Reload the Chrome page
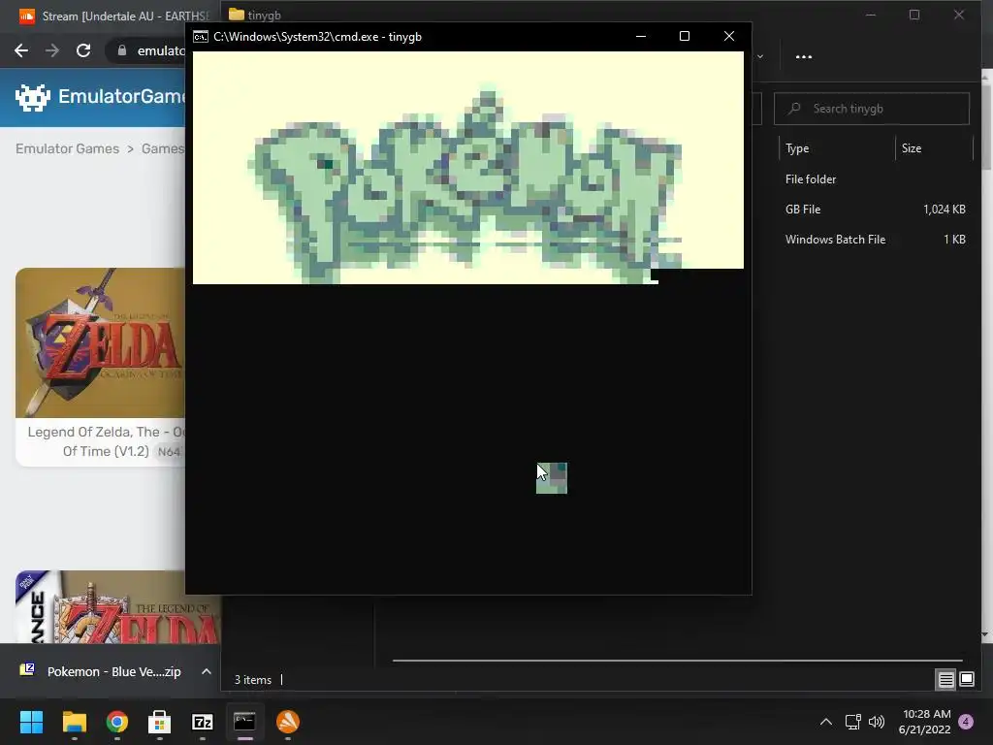993x745 pixels. (83, 50)
